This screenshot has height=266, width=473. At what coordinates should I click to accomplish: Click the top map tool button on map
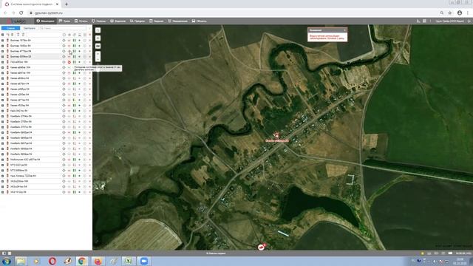click(x=98, y=30)
